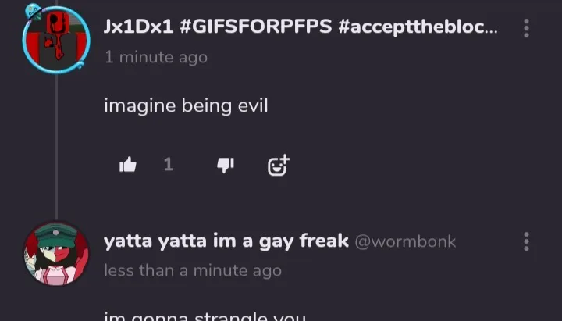The height and width of the screenshot is (321, 562).
Task: Add emoji reaction to Jx1Dx1's comment
Action: 279,165
